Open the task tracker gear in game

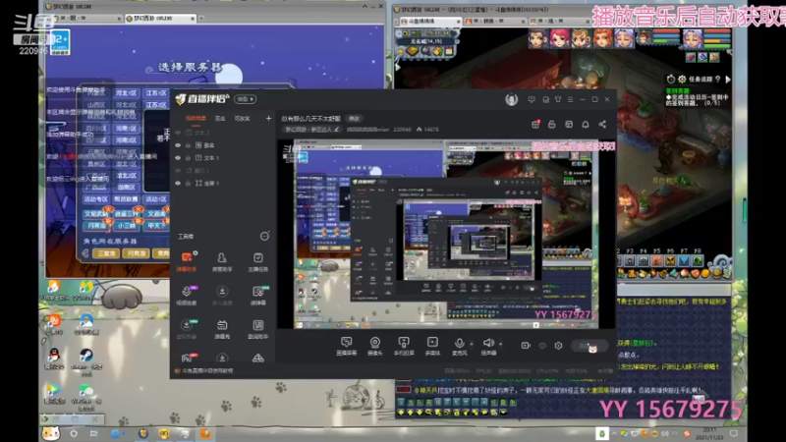pyautogui.click(x=682, y=80)
